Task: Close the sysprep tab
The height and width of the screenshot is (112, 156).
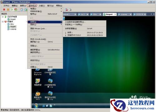Action: [131, 14]
